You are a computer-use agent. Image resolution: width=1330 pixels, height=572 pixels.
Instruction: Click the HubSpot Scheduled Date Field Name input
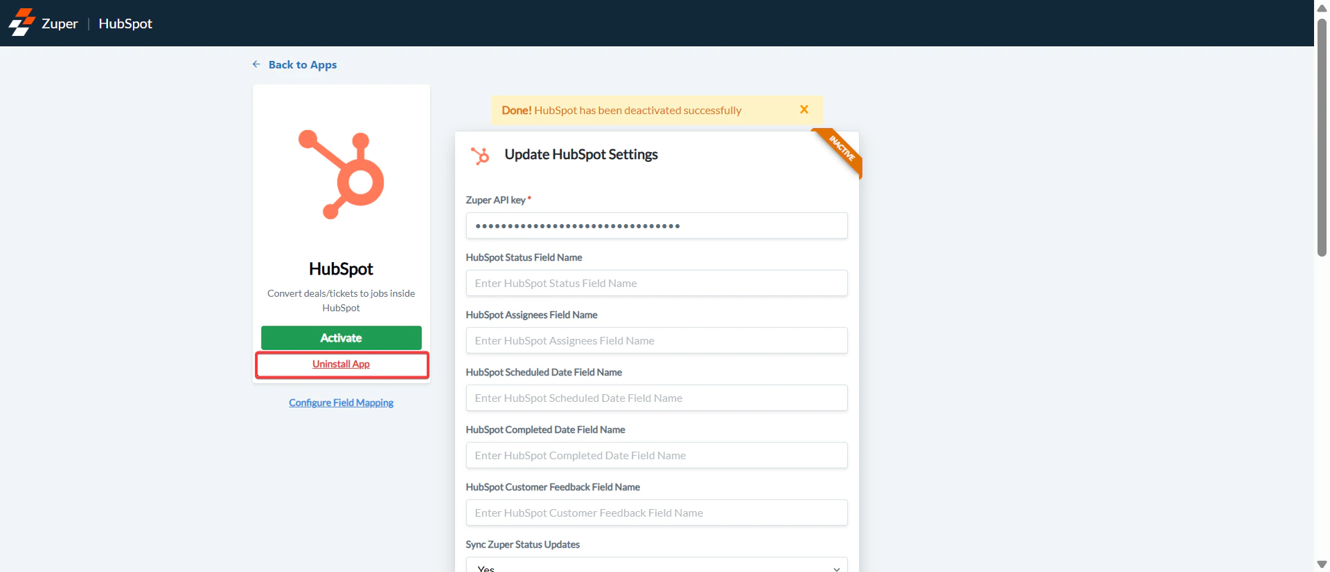(657, 398)
